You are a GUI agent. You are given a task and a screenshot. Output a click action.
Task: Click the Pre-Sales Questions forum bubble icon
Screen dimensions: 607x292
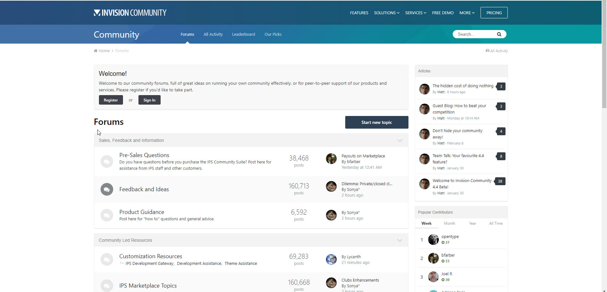point(107,161)
